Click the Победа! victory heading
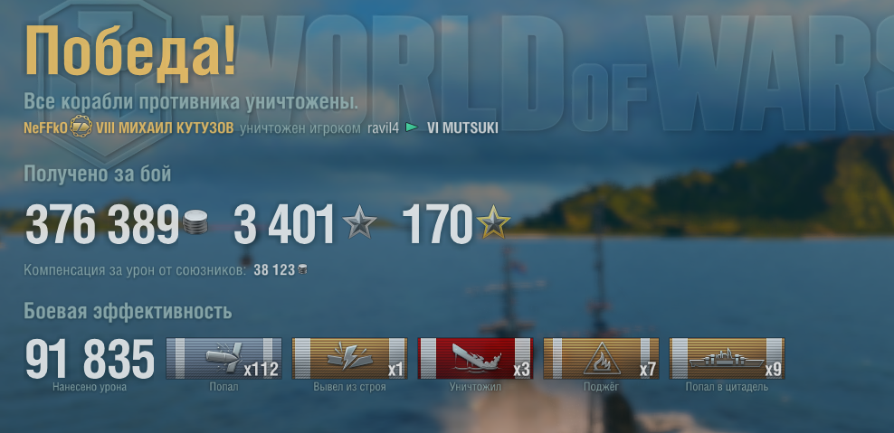This screenshot has height=433, width=894. (130, 52)
